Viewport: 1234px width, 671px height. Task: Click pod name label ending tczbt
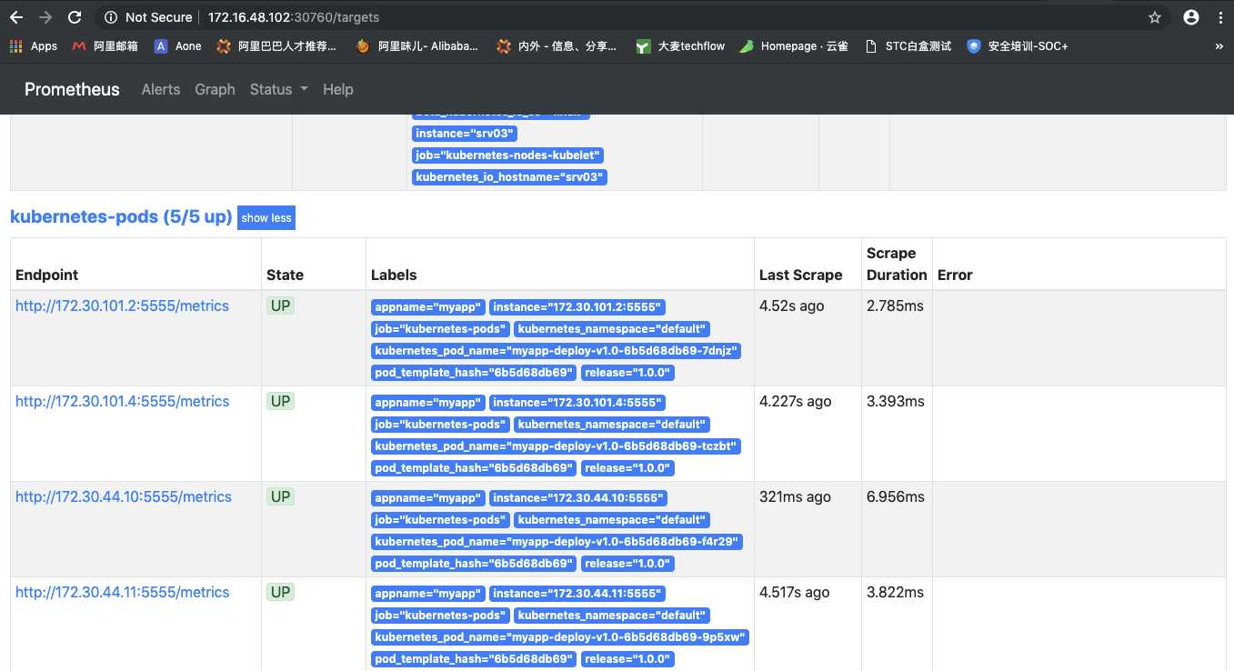(557, 446)
